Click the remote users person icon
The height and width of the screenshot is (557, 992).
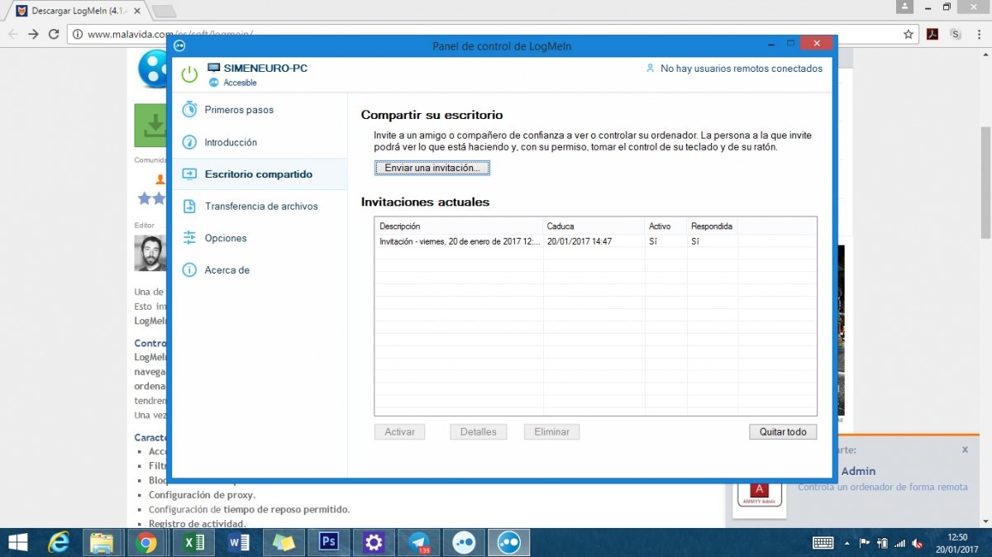pos(651,69)
